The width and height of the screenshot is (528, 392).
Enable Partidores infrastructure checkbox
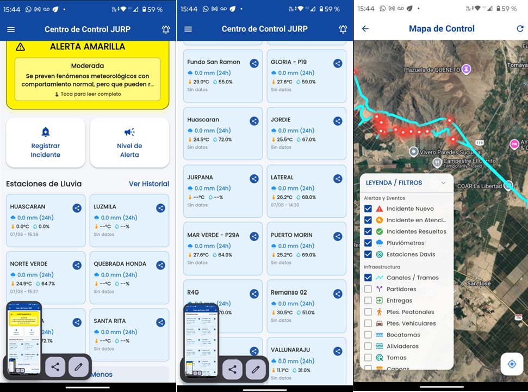tap(368, 289)
